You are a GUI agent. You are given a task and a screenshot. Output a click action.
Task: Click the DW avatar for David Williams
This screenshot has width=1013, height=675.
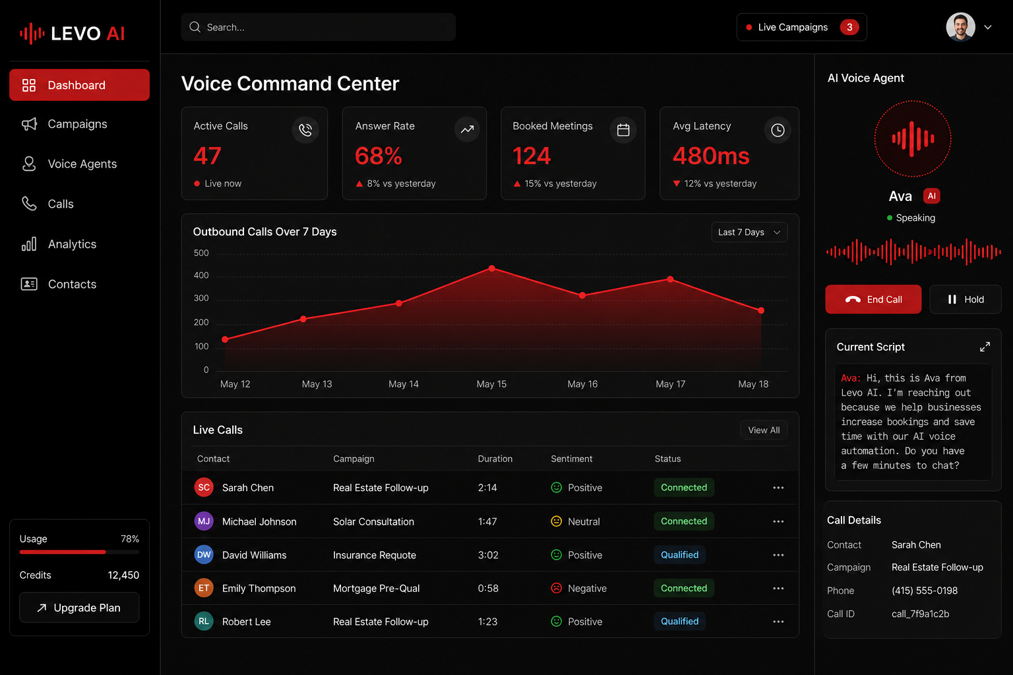tap(204, 554)
